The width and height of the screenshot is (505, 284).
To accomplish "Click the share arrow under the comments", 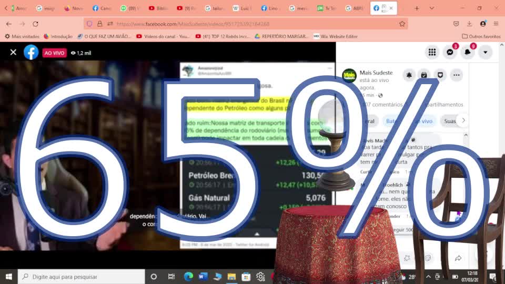I will [458, 258].
